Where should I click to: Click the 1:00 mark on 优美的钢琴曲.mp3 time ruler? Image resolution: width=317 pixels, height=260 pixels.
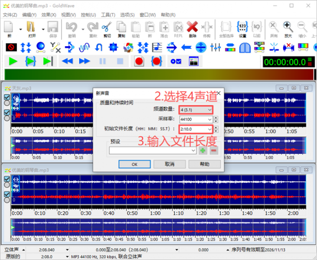tap(155, 213)
